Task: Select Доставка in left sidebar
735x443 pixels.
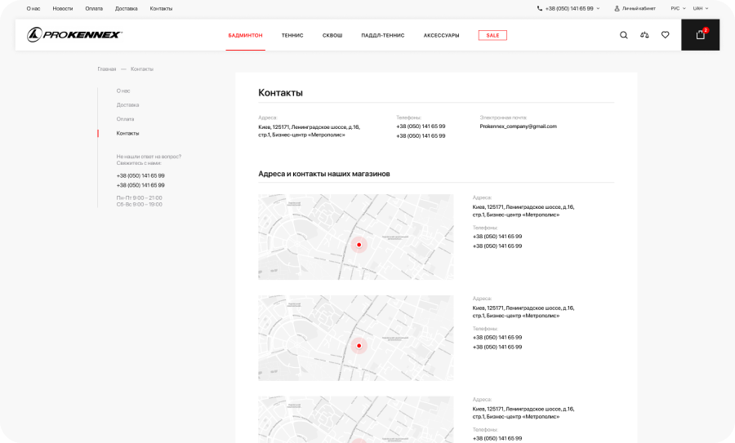Action: [x=128, y=105]
